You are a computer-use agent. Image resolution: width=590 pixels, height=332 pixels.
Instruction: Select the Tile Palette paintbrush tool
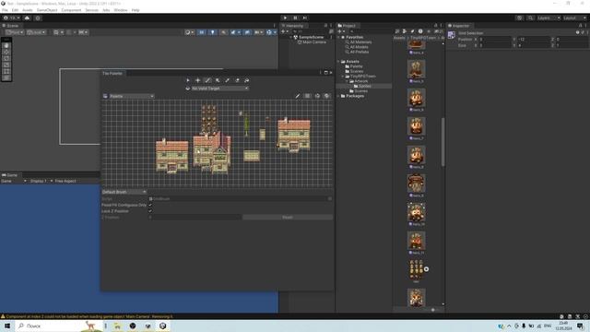click(207, 80)
